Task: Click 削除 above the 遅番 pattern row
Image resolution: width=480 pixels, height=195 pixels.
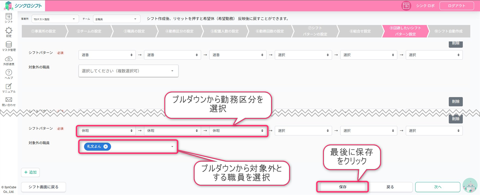Action: pos(456,44)
